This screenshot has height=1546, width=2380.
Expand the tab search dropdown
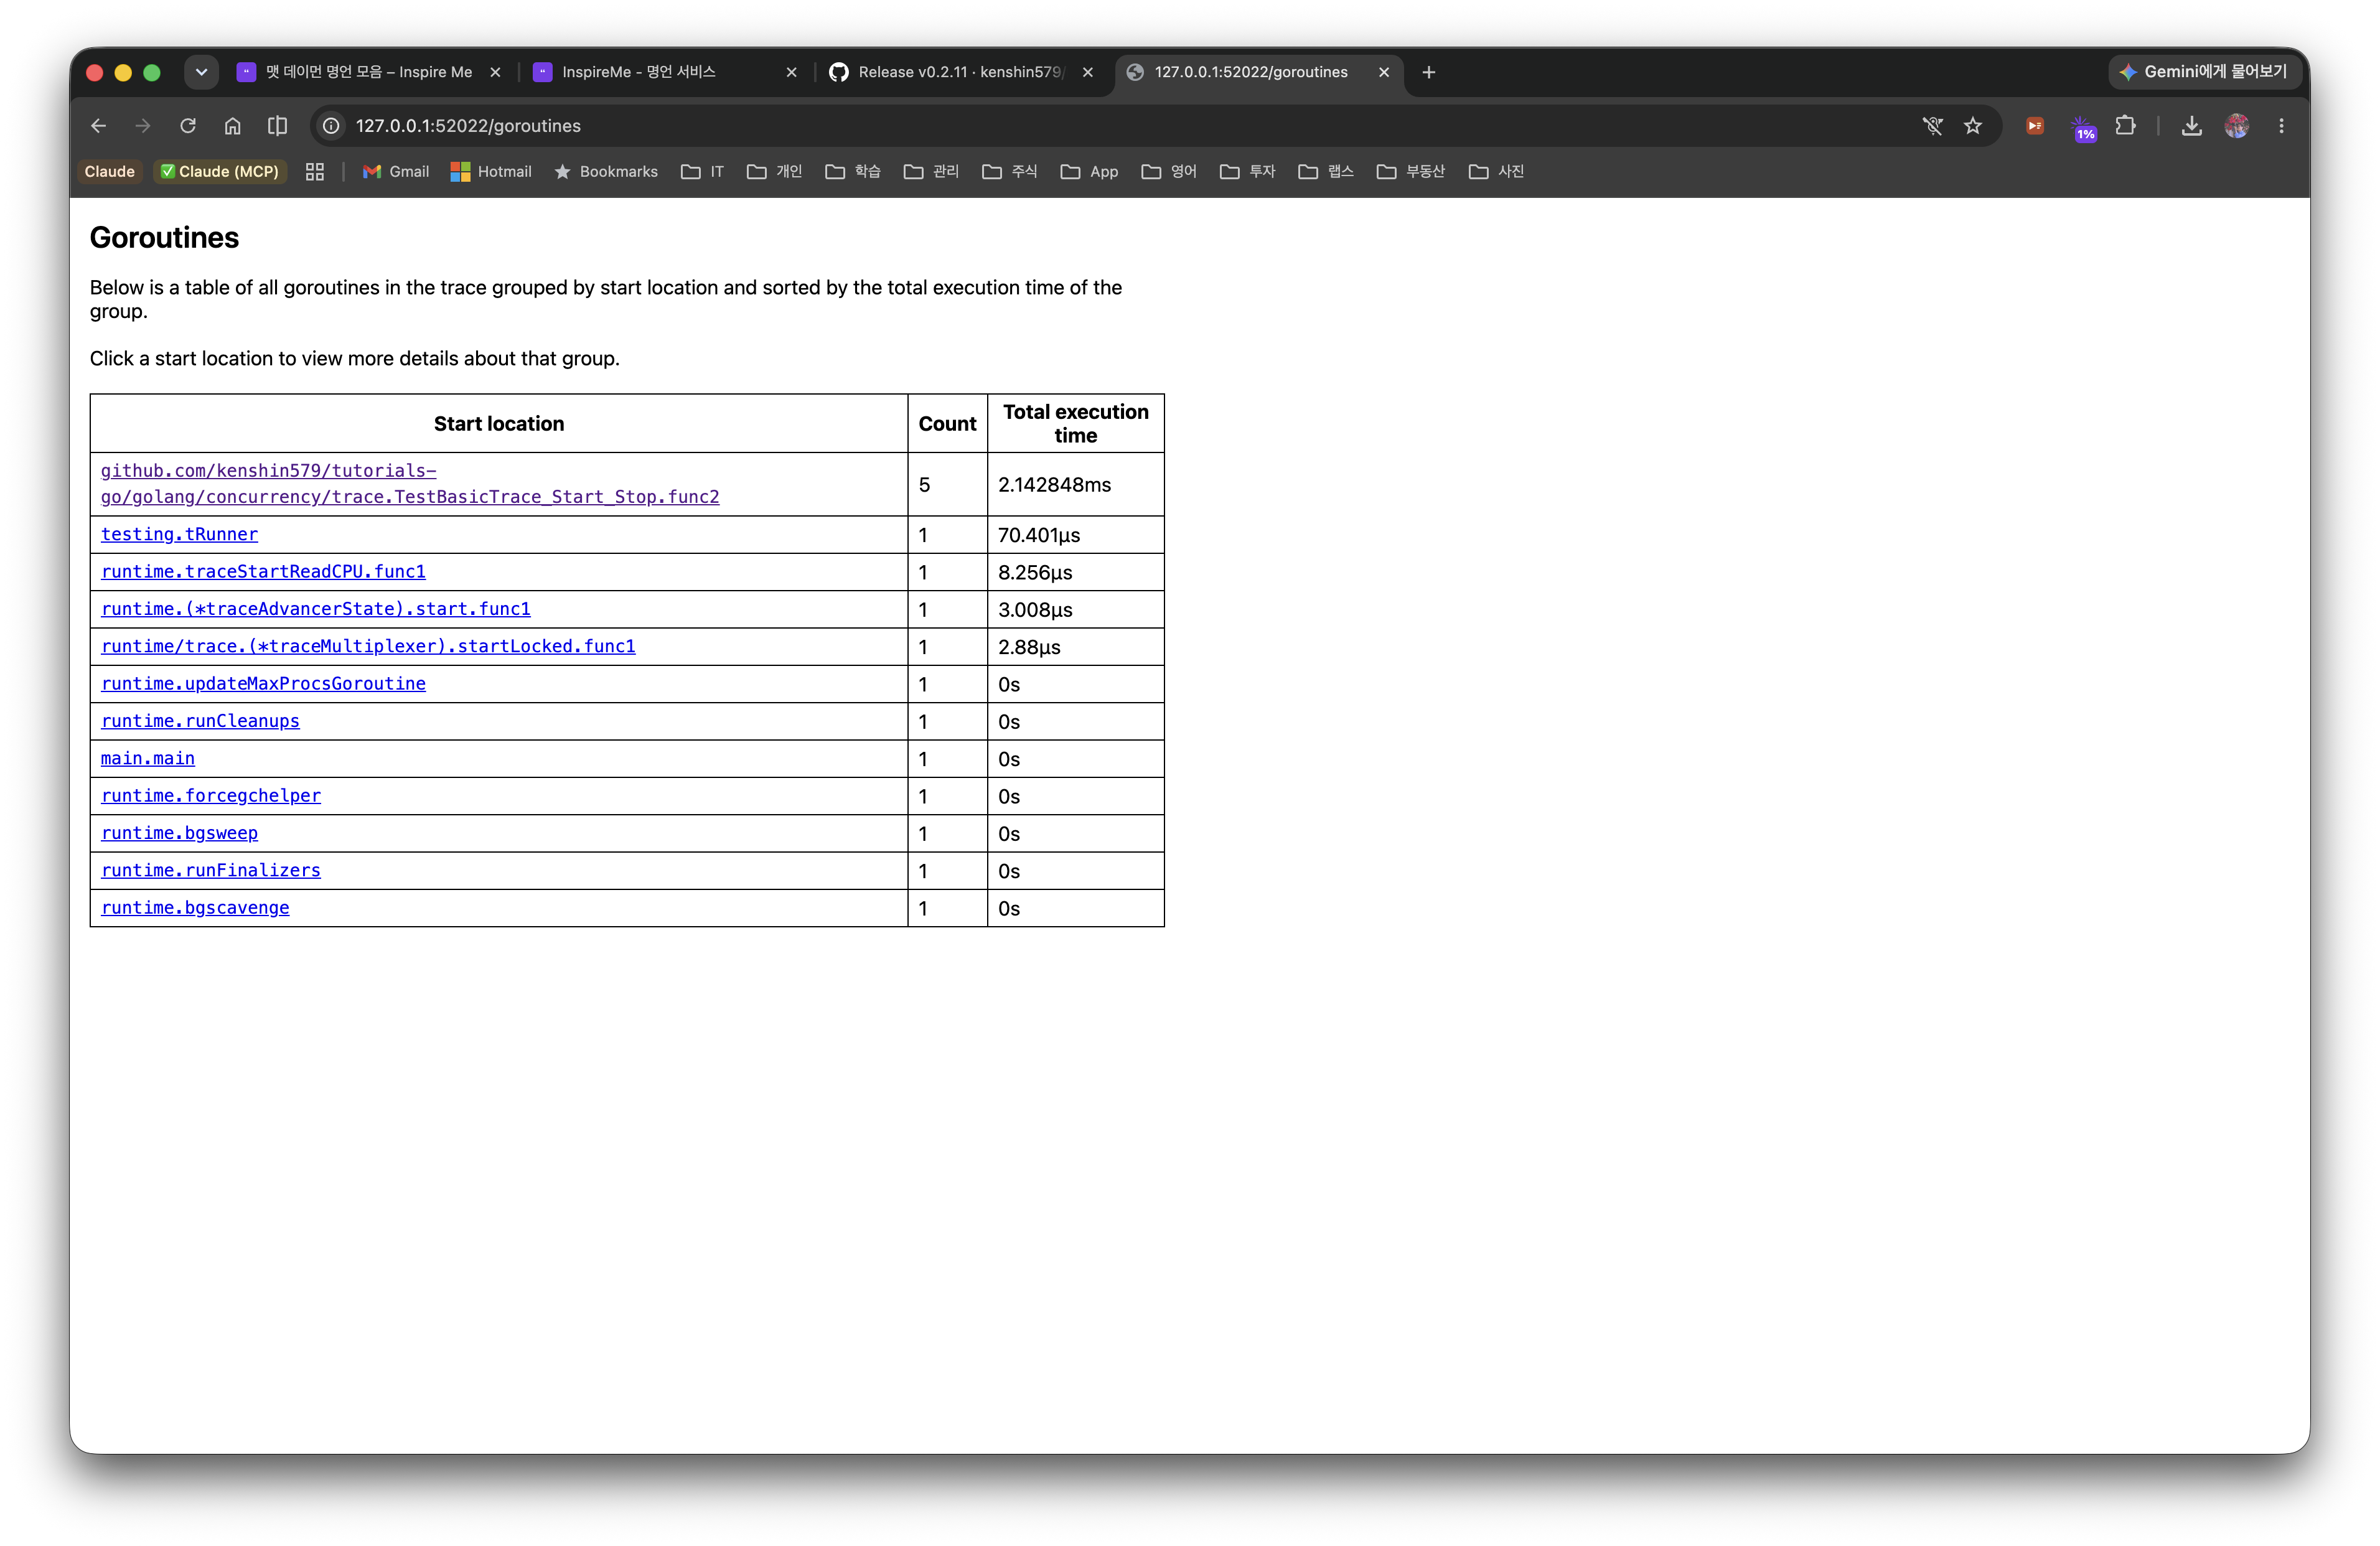click(x=201, y=72)
